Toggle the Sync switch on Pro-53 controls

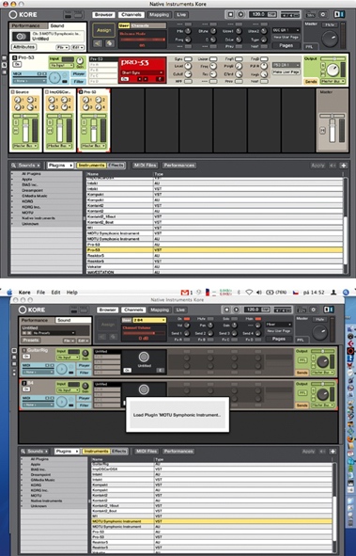click(x=188, y=59)
